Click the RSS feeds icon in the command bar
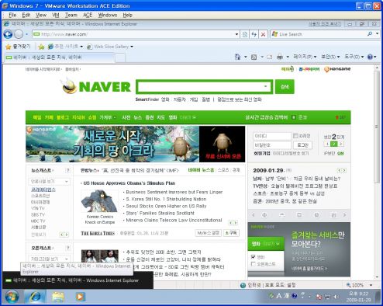 point(254,57)
